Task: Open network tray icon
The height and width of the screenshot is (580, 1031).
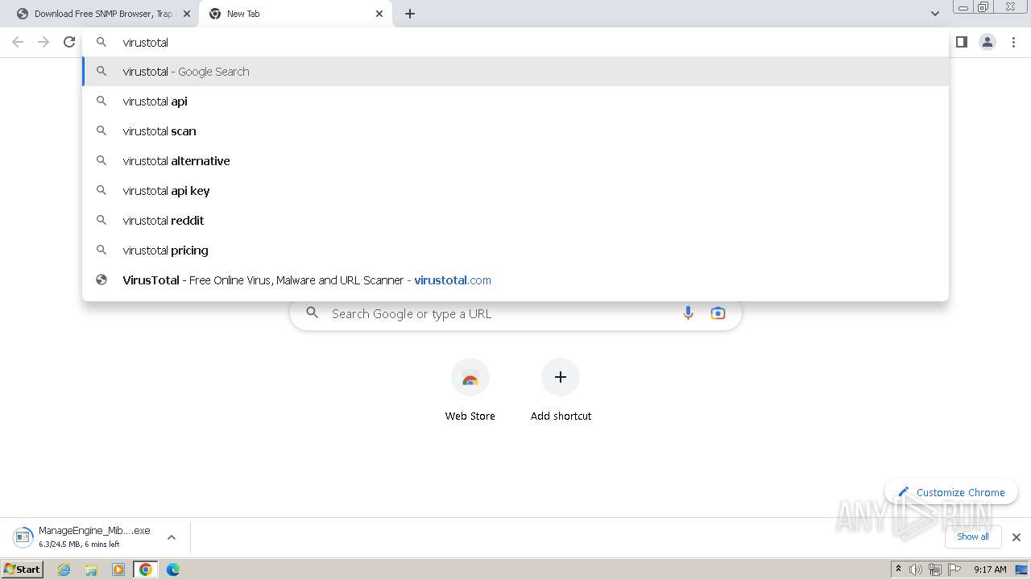Action: pyautogui.click(x=935, y=570)
